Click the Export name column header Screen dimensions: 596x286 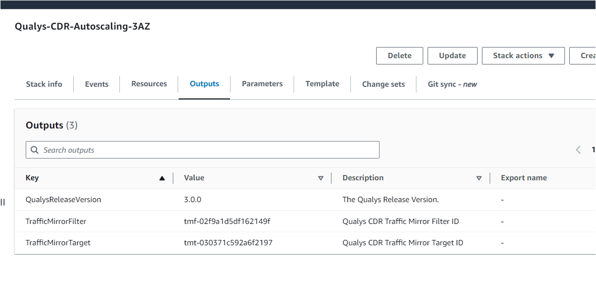pos(524,178)
